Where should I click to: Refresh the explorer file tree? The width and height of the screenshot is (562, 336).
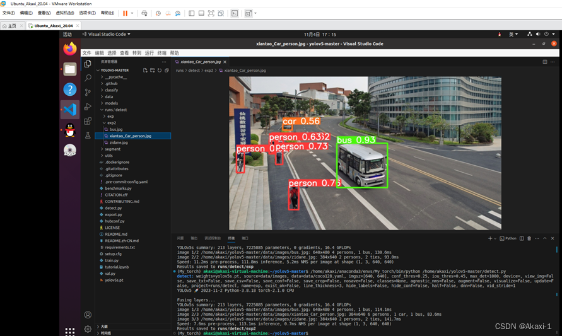[x=160, y=71]
